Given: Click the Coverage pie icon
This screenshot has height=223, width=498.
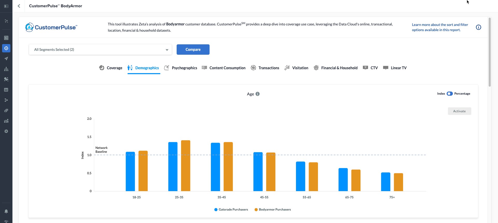Looking at the screenshot, I should pos(102,68).
